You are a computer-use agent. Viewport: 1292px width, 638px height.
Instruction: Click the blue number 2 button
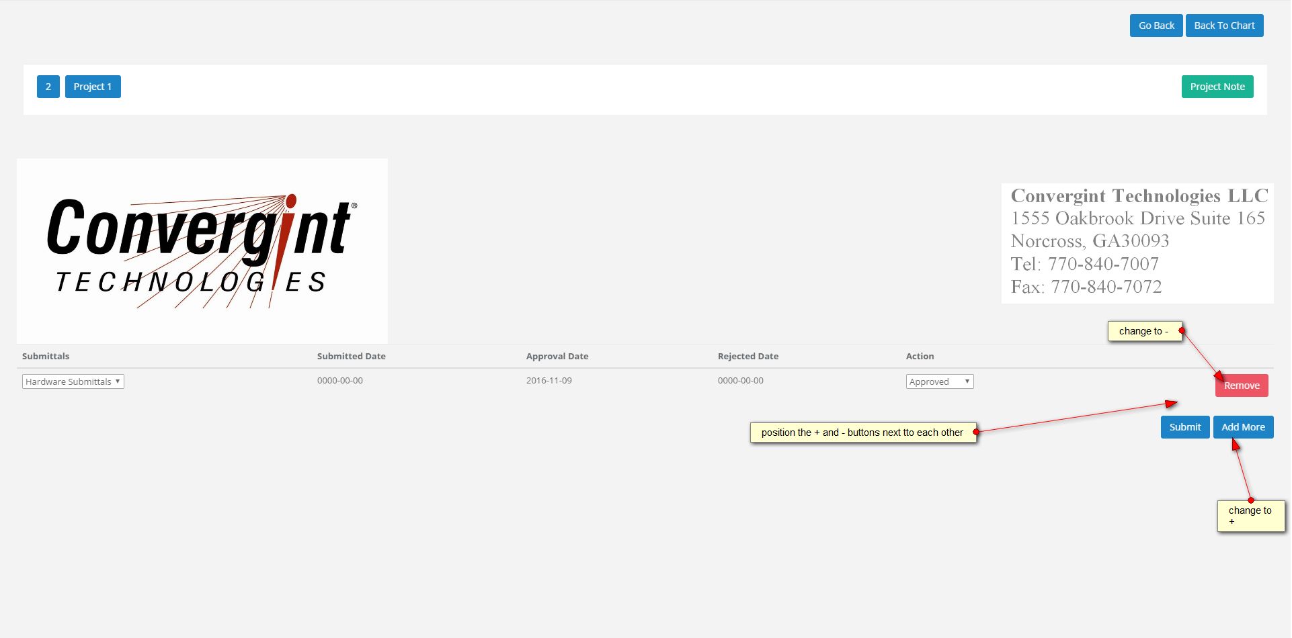click(48, 87)
